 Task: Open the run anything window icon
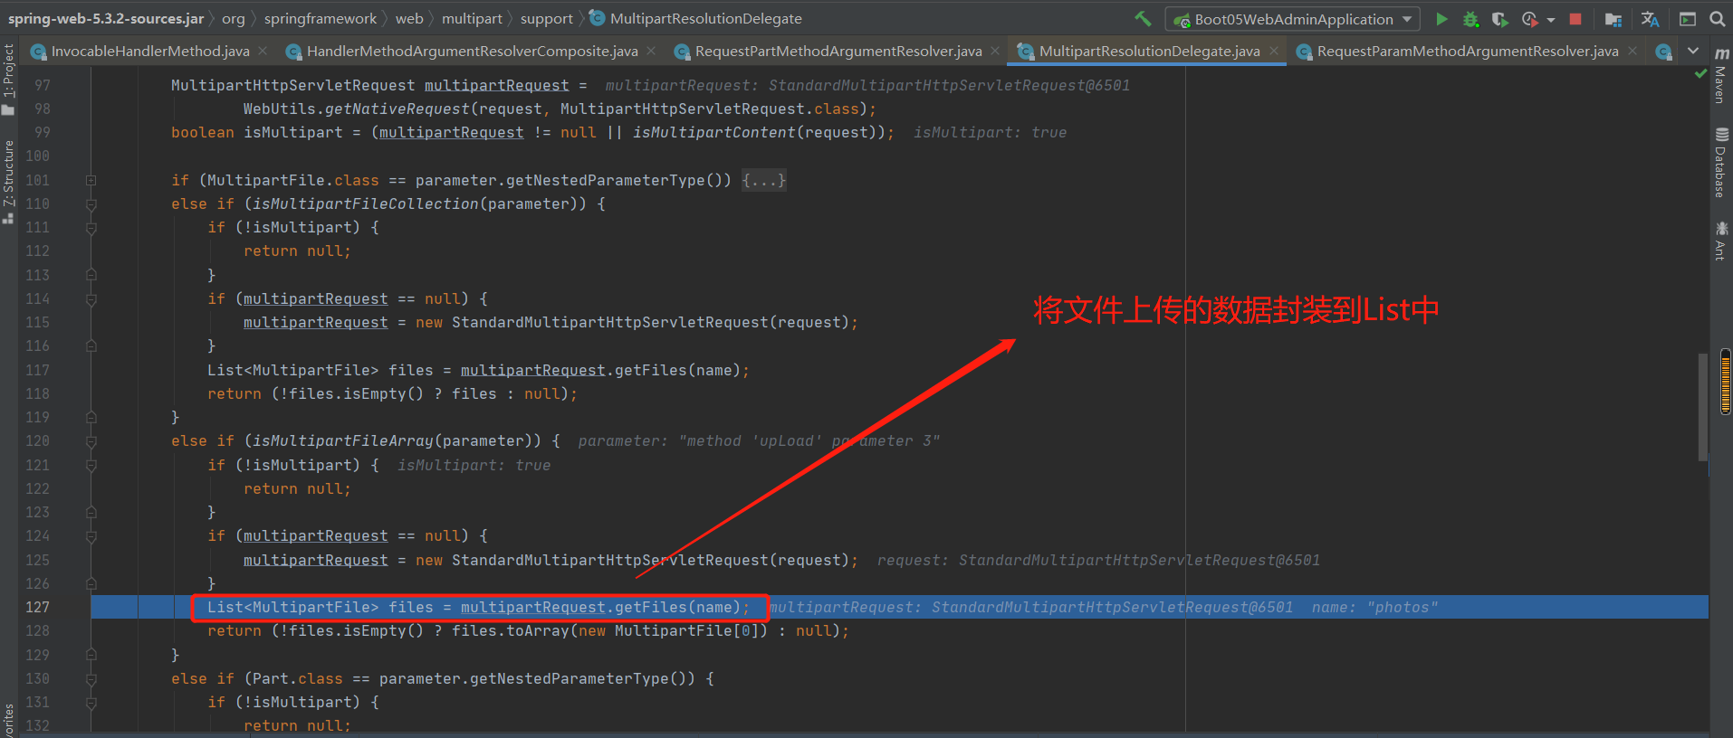coord(1688,19)
